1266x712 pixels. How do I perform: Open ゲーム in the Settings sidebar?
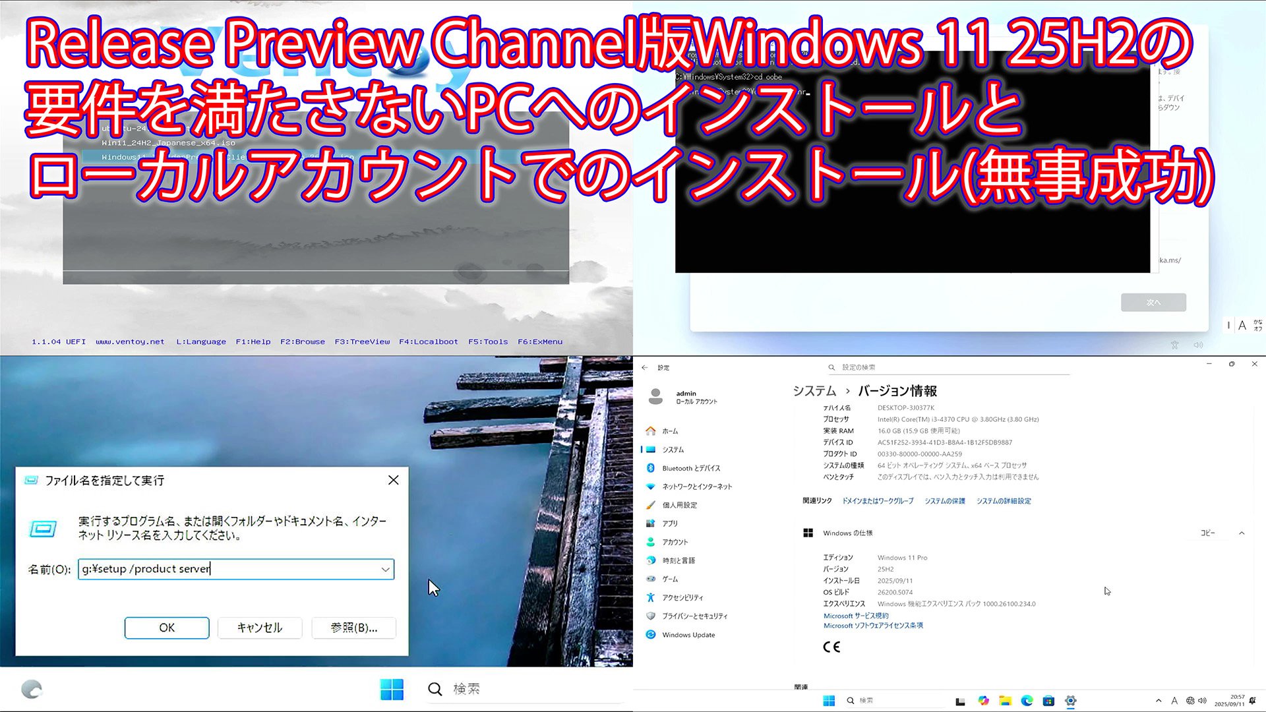[662, 579]
